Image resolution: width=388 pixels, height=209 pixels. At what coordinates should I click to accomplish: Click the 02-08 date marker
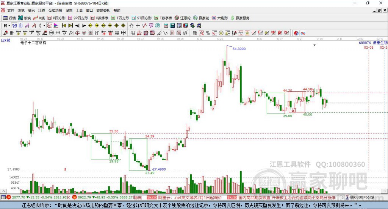coord(369,47)
